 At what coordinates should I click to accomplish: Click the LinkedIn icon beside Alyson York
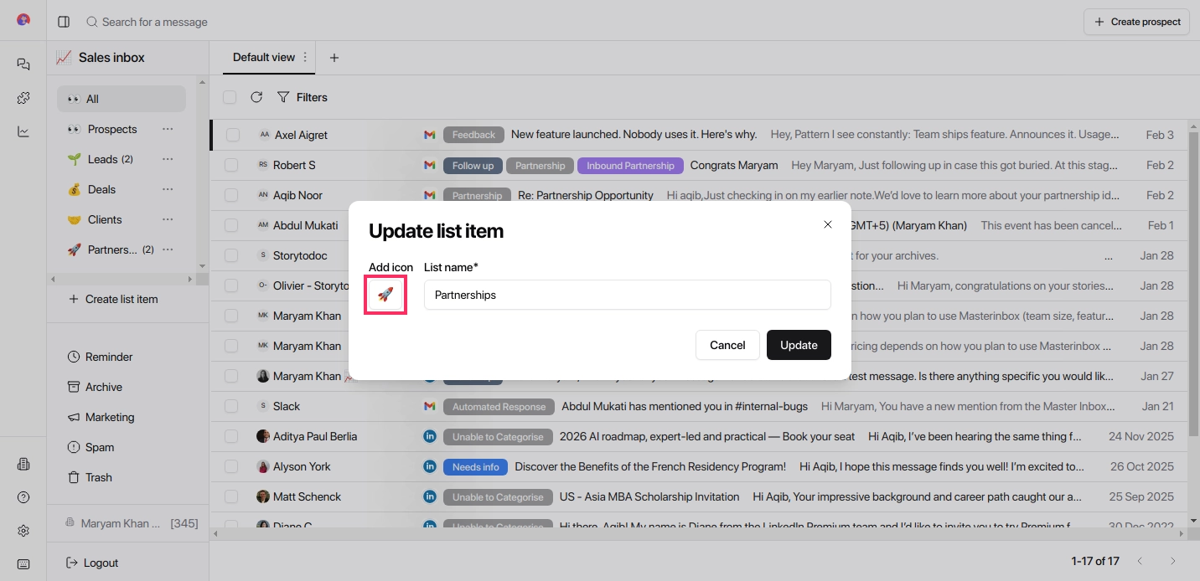pyautogui.click(x=430, y=466)
